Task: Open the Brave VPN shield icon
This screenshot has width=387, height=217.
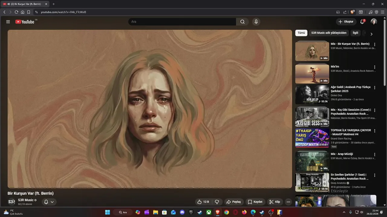Action: [376, 12]
